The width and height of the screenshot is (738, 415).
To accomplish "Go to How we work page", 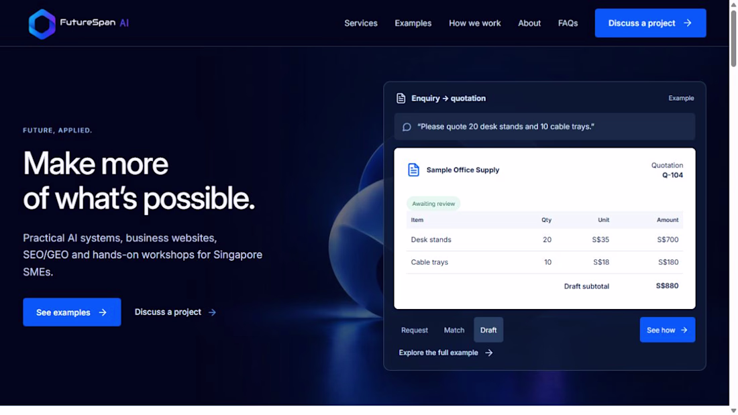I will click(475, 23).
